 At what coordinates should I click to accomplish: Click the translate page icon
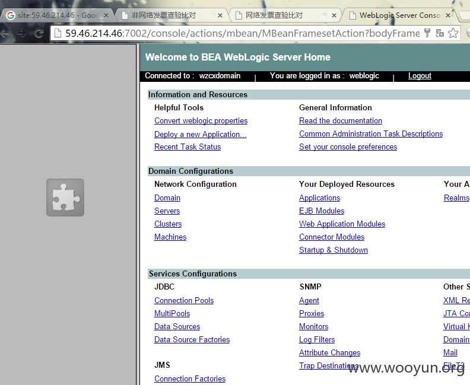coord(440,33)
